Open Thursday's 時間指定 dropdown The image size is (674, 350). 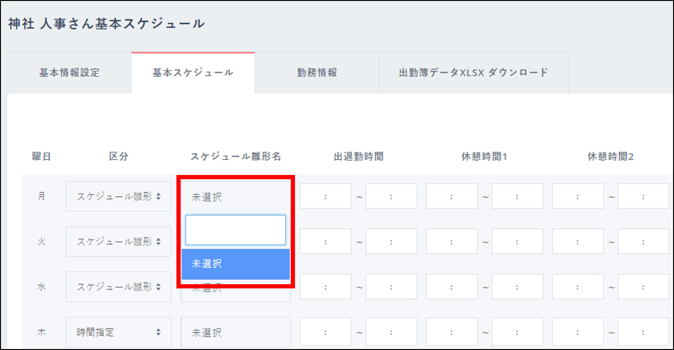[119, 332]
